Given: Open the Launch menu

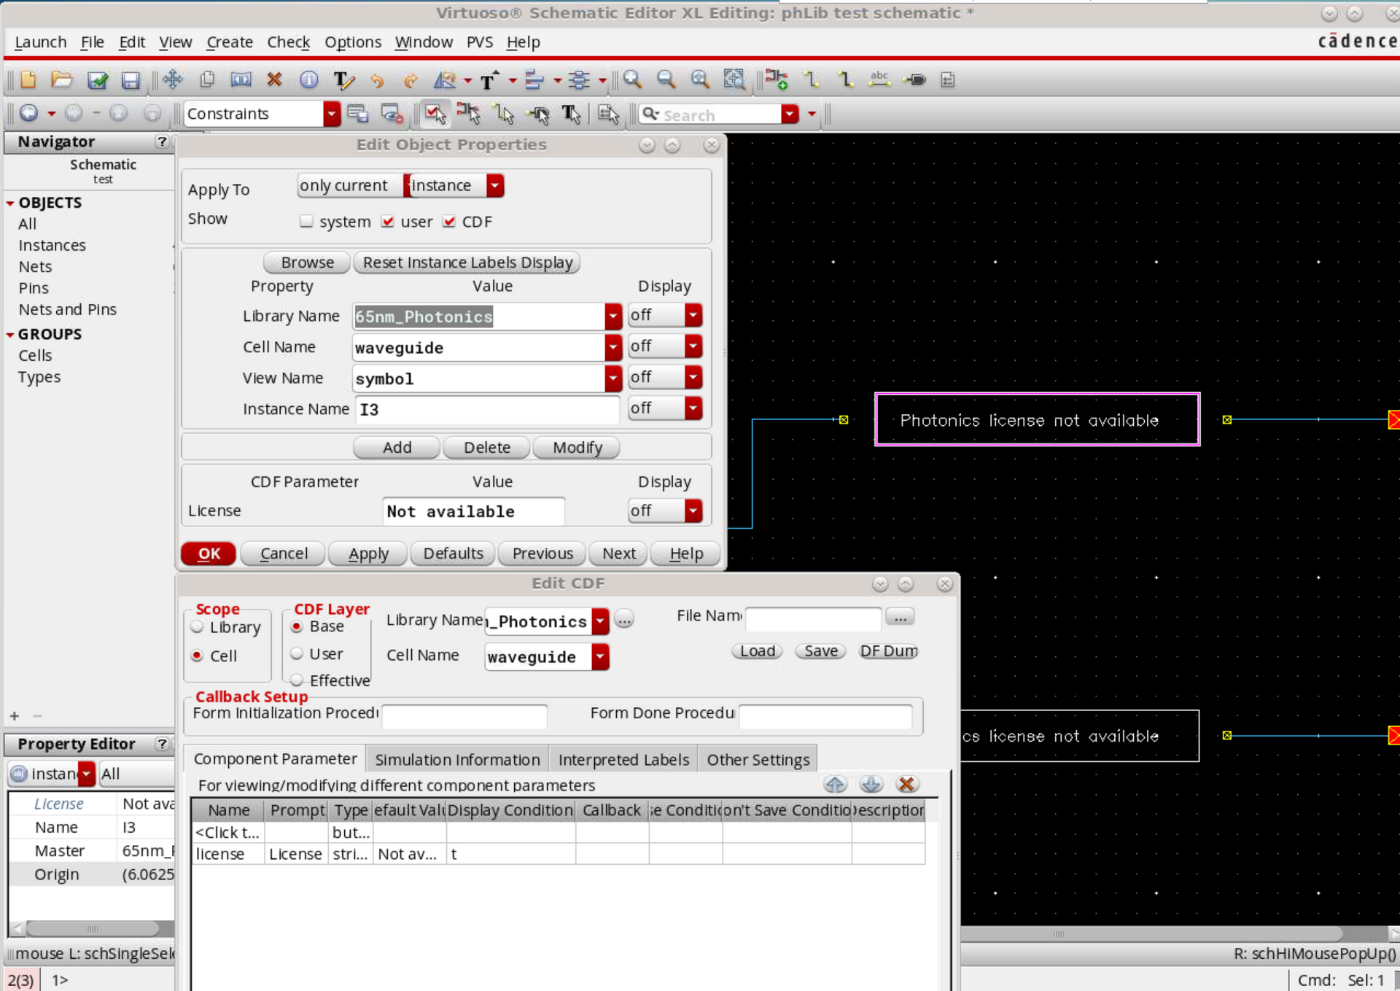Looking at the screenshot, I should pyautogui.click(x=40, y=42).
